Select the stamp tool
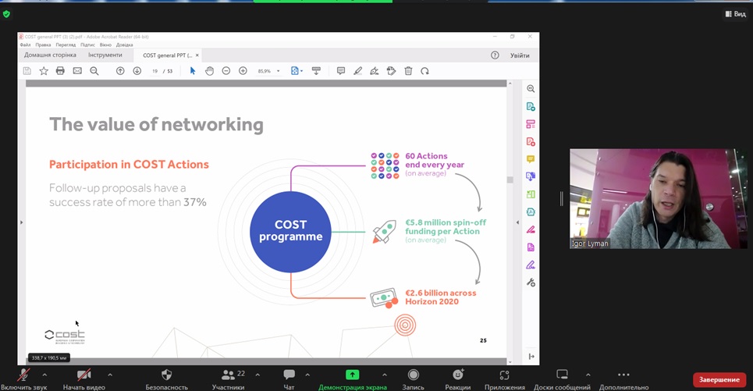753x391 pixels. point(392,71)
